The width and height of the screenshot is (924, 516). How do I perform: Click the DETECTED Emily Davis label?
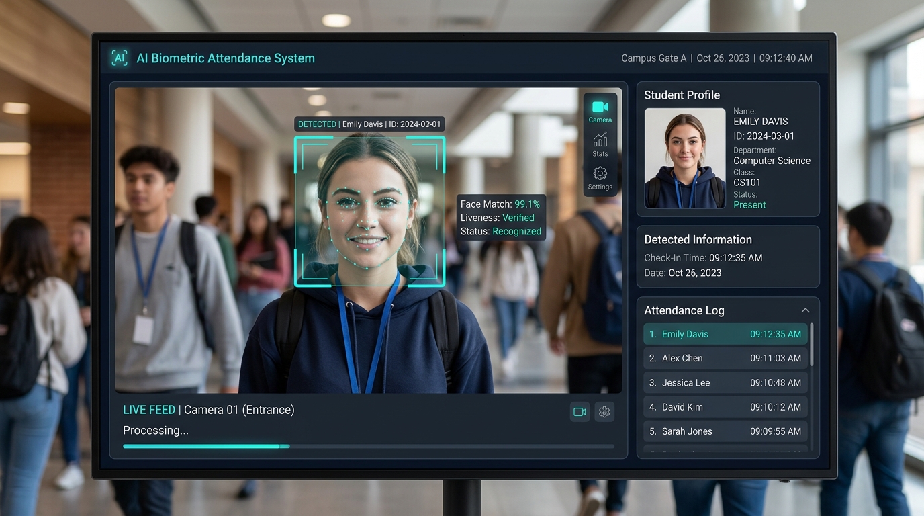[x=369, y=124]
